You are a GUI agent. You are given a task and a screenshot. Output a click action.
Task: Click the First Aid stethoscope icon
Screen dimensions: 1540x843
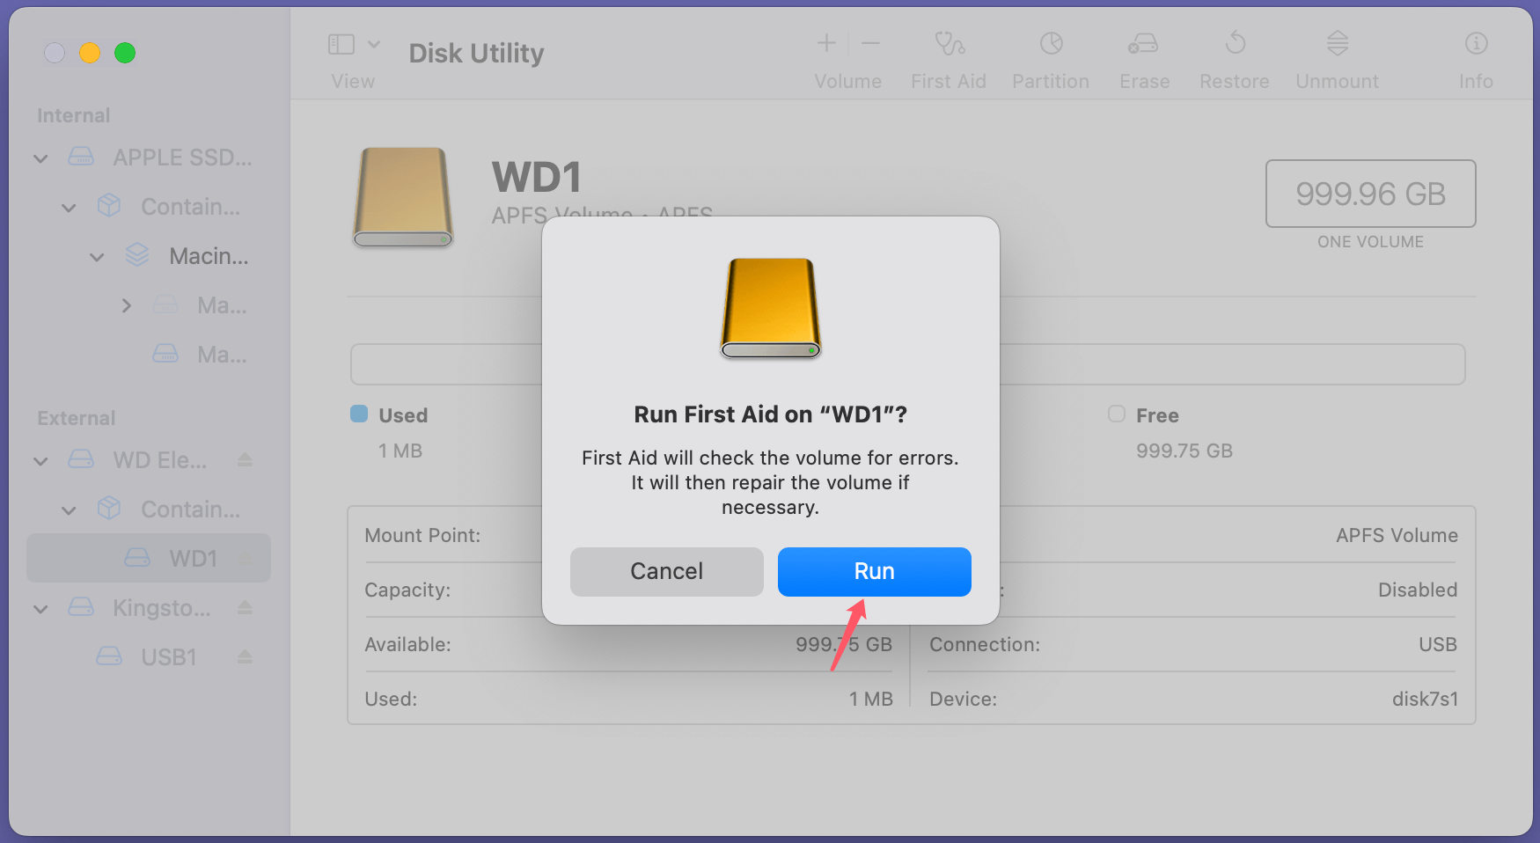point(949,43)
